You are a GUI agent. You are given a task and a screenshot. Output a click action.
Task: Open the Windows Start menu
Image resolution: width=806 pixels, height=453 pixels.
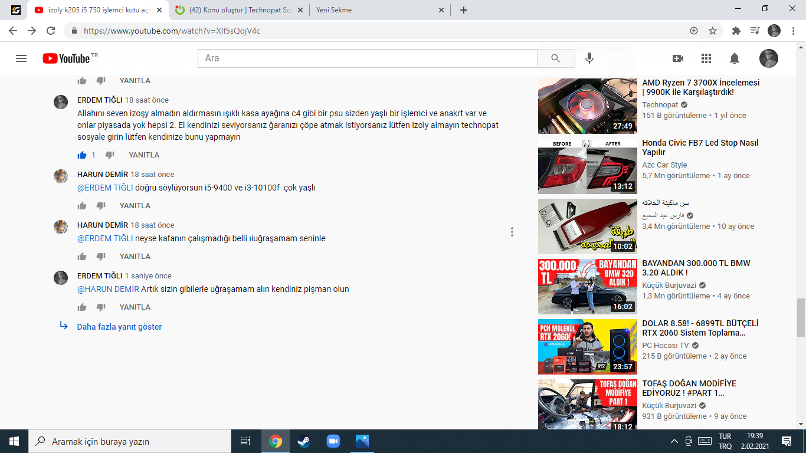14,441
